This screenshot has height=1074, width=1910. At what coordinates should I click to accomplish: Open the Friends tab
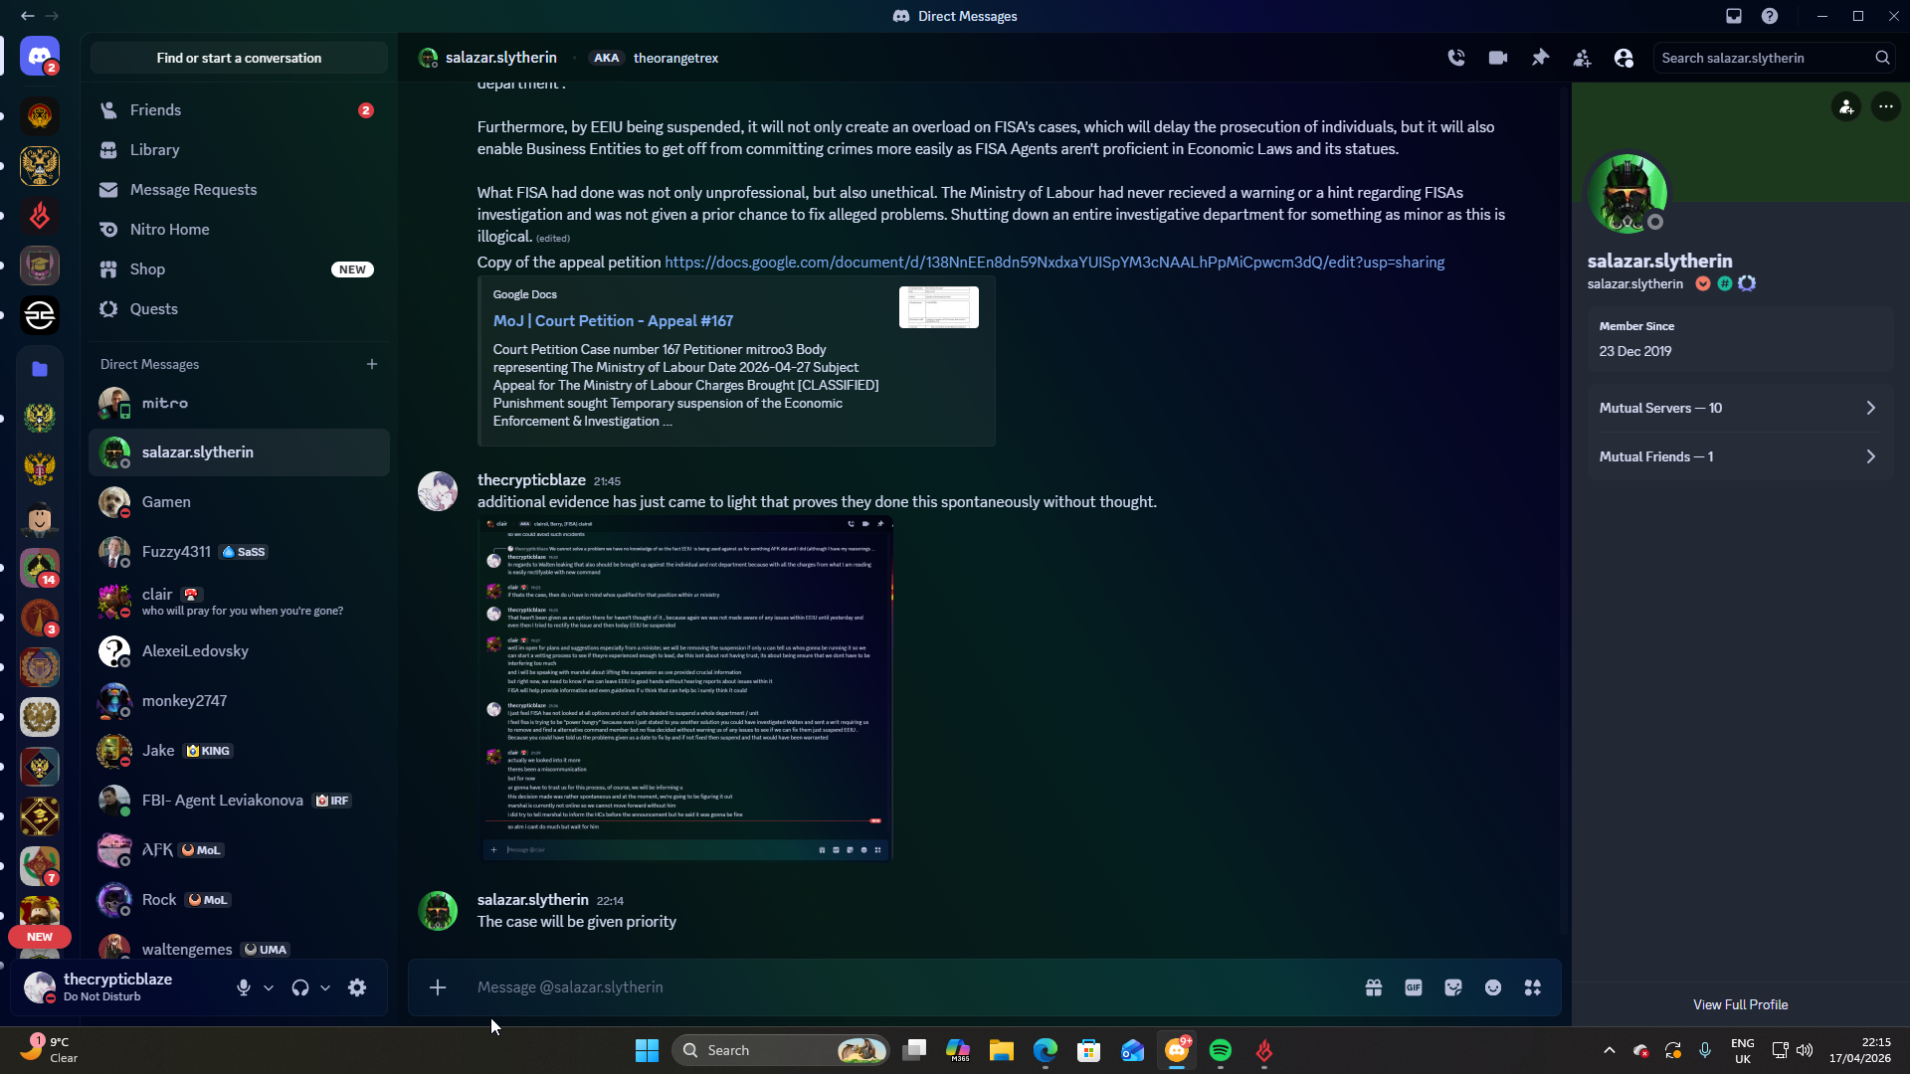click(155, 110)
